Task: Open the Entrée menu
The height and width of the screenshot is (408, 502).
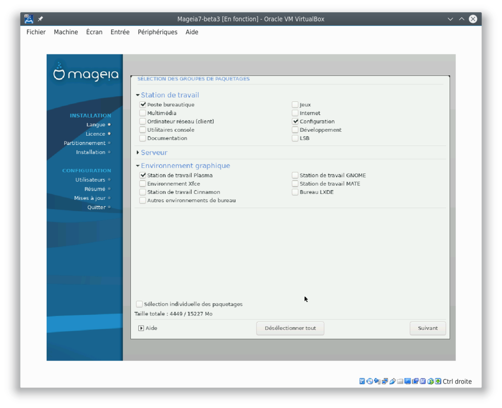Action: click(x=120, y=32)
